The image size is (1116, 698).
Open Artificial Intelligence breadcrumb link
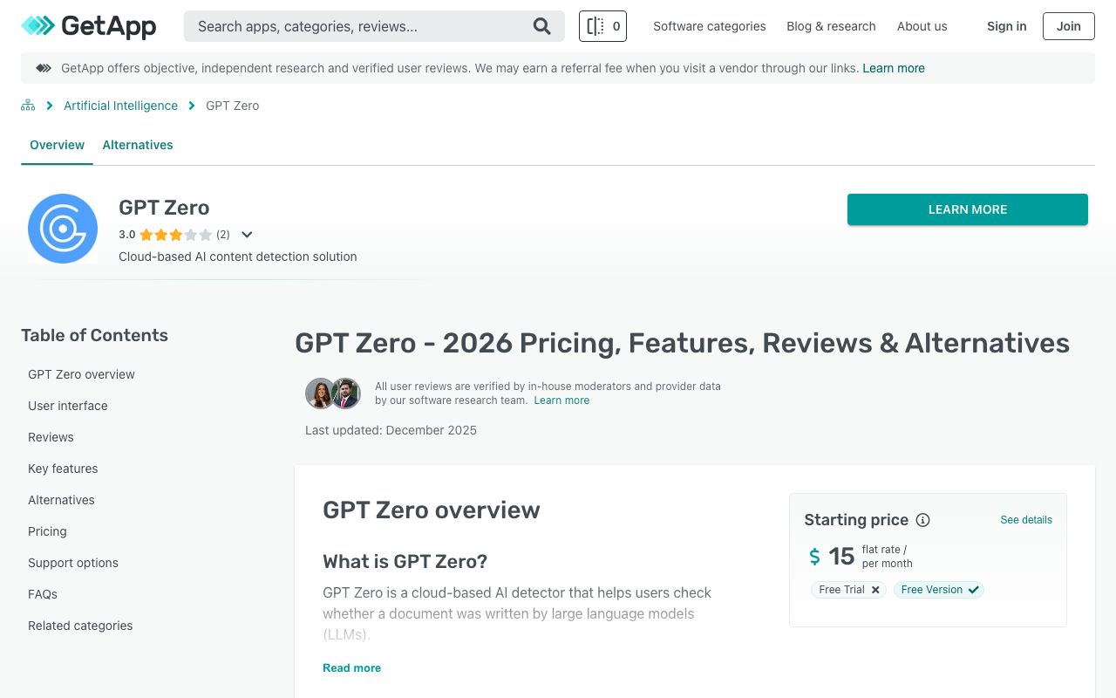pos(120,106)
